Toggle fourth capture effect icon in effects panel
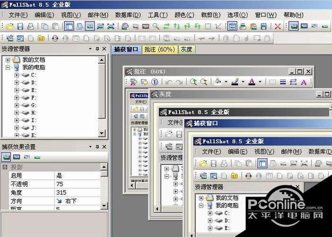332x237 pixels. [x=37, y=157]
